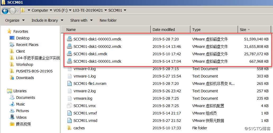Go to VOS (F:) in the breadcrumb
This screenshot has height=133, width=273.
pos(61,11)
